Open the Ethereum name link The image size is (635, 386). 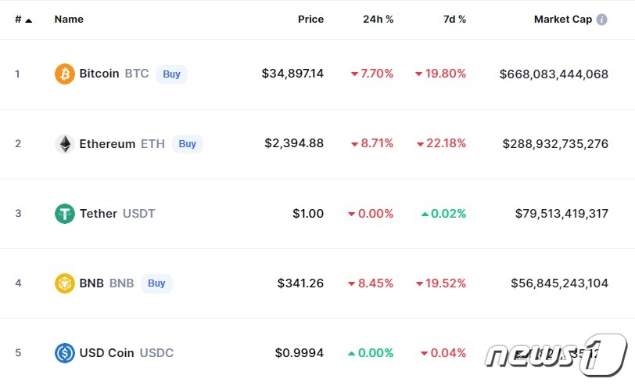click(107, 143)
